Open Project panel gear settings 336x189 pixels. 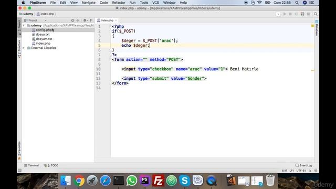pos(85,20)
